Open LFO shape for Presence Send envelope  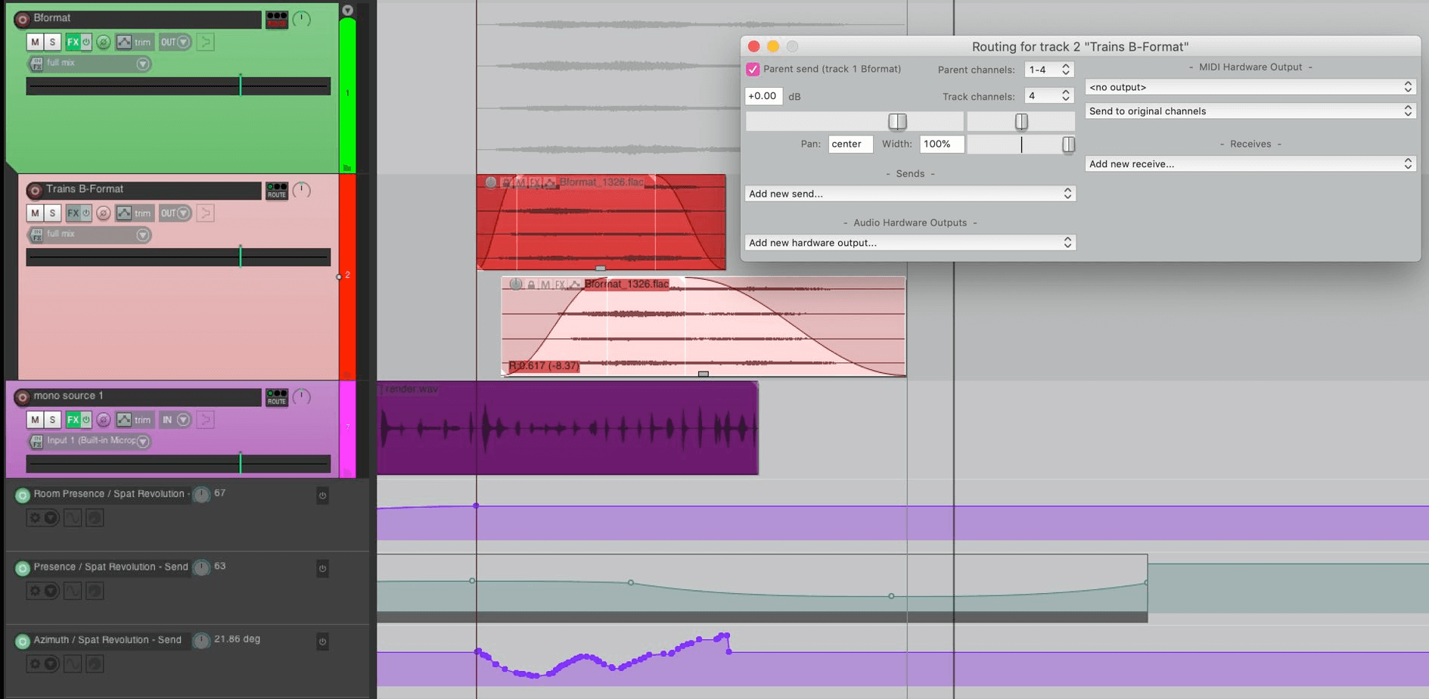coord(73,591)
